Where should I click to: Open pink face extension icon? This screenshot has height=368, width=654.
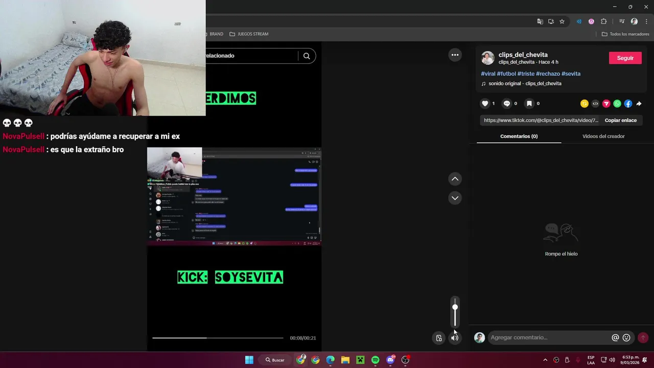pyautogui.click(x=591, y=21)
